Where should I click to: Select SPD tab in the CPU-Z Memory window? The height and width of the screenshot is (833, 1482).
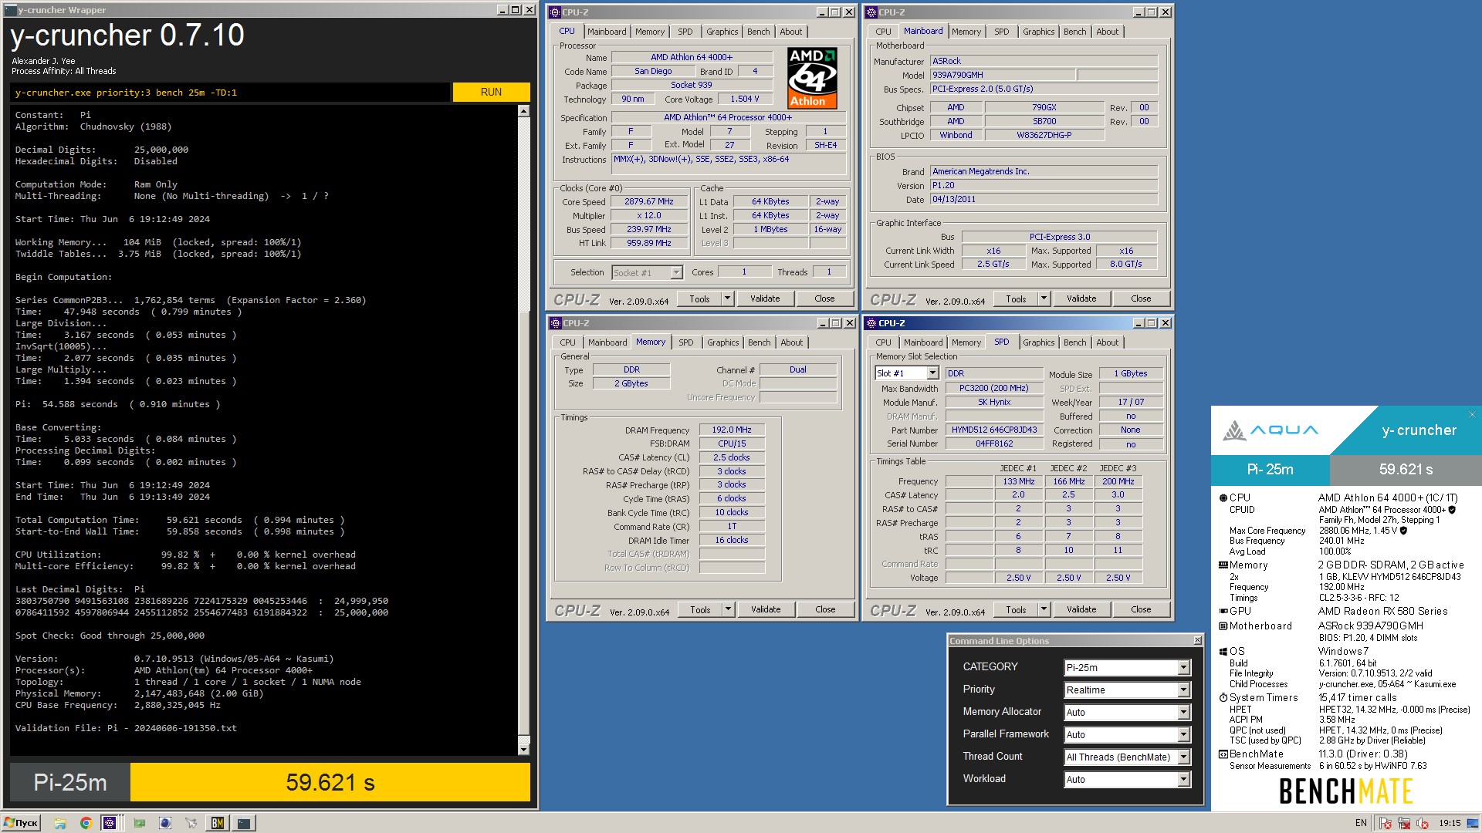tap(685, 342)
